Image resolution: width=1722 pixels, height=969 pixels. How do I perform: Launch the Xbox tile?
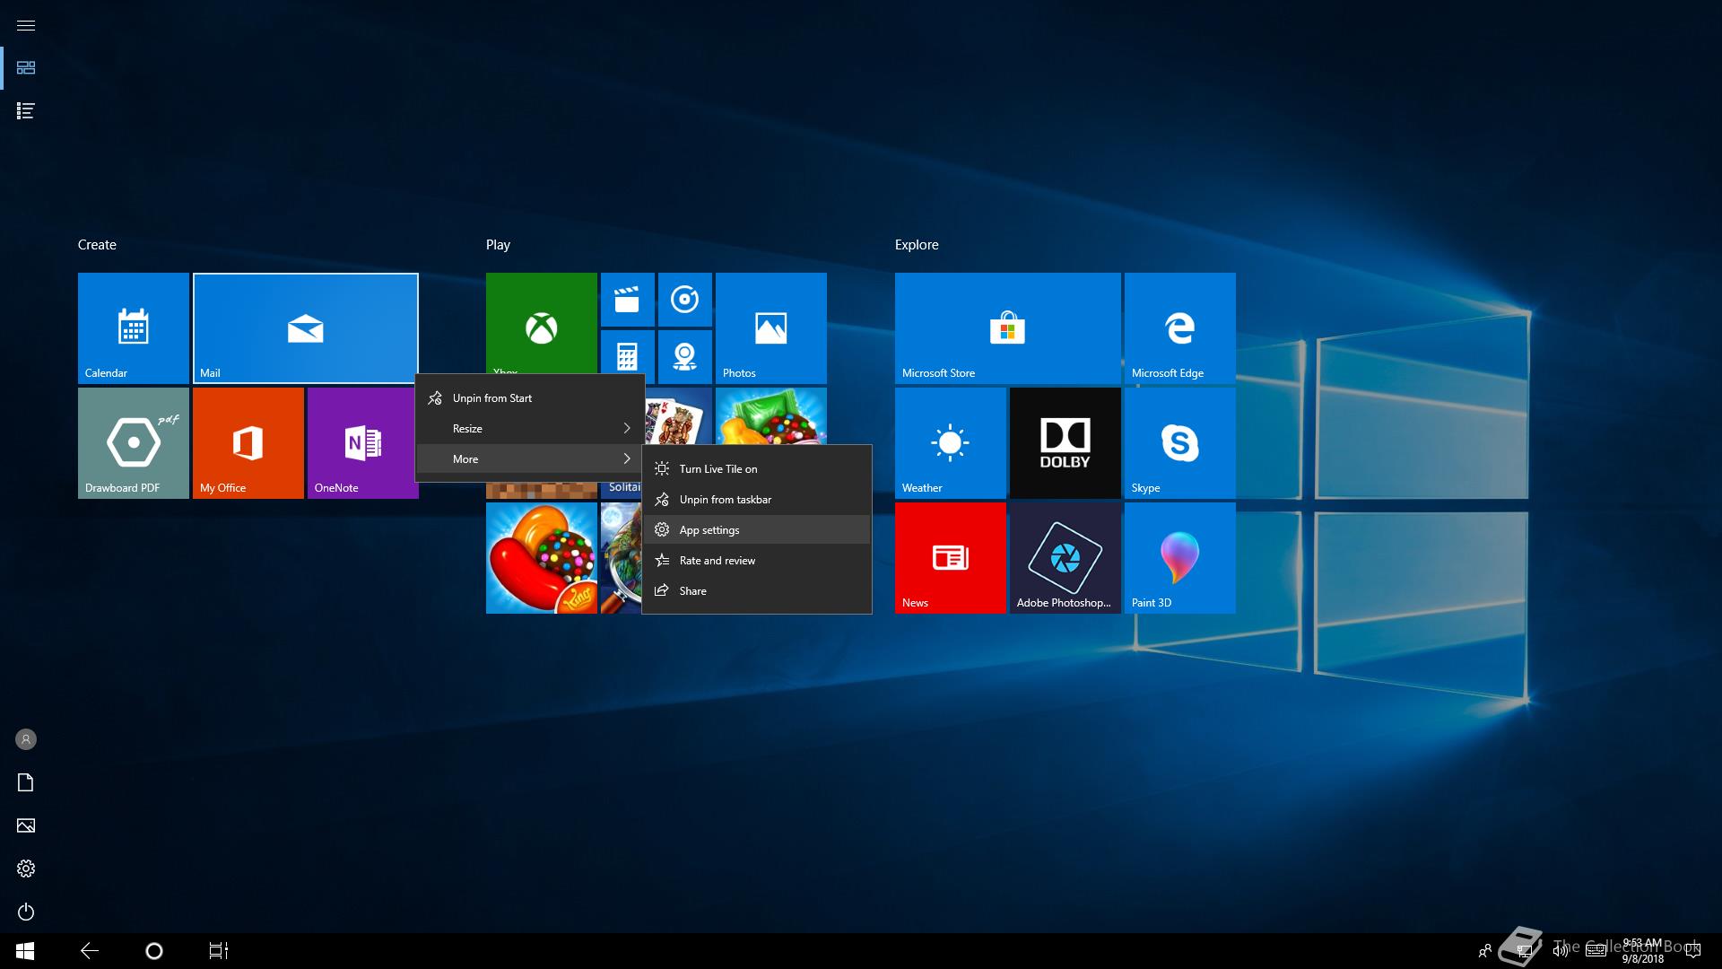[541, 323]
